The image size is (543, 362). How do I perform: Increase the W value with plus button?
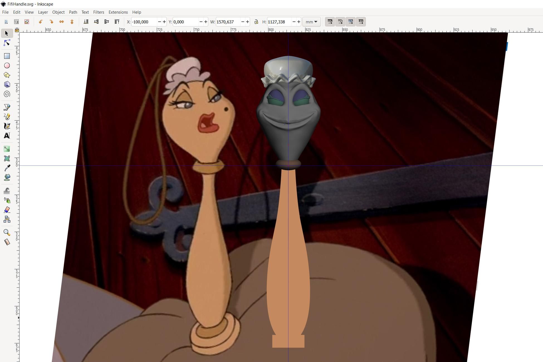pyautogui.click(x=247, y=22)
